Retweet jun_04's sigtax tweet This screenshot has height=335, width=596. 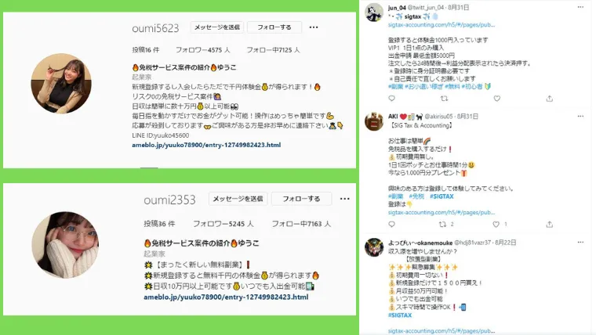pyautogui.click(x=444, y=99)
